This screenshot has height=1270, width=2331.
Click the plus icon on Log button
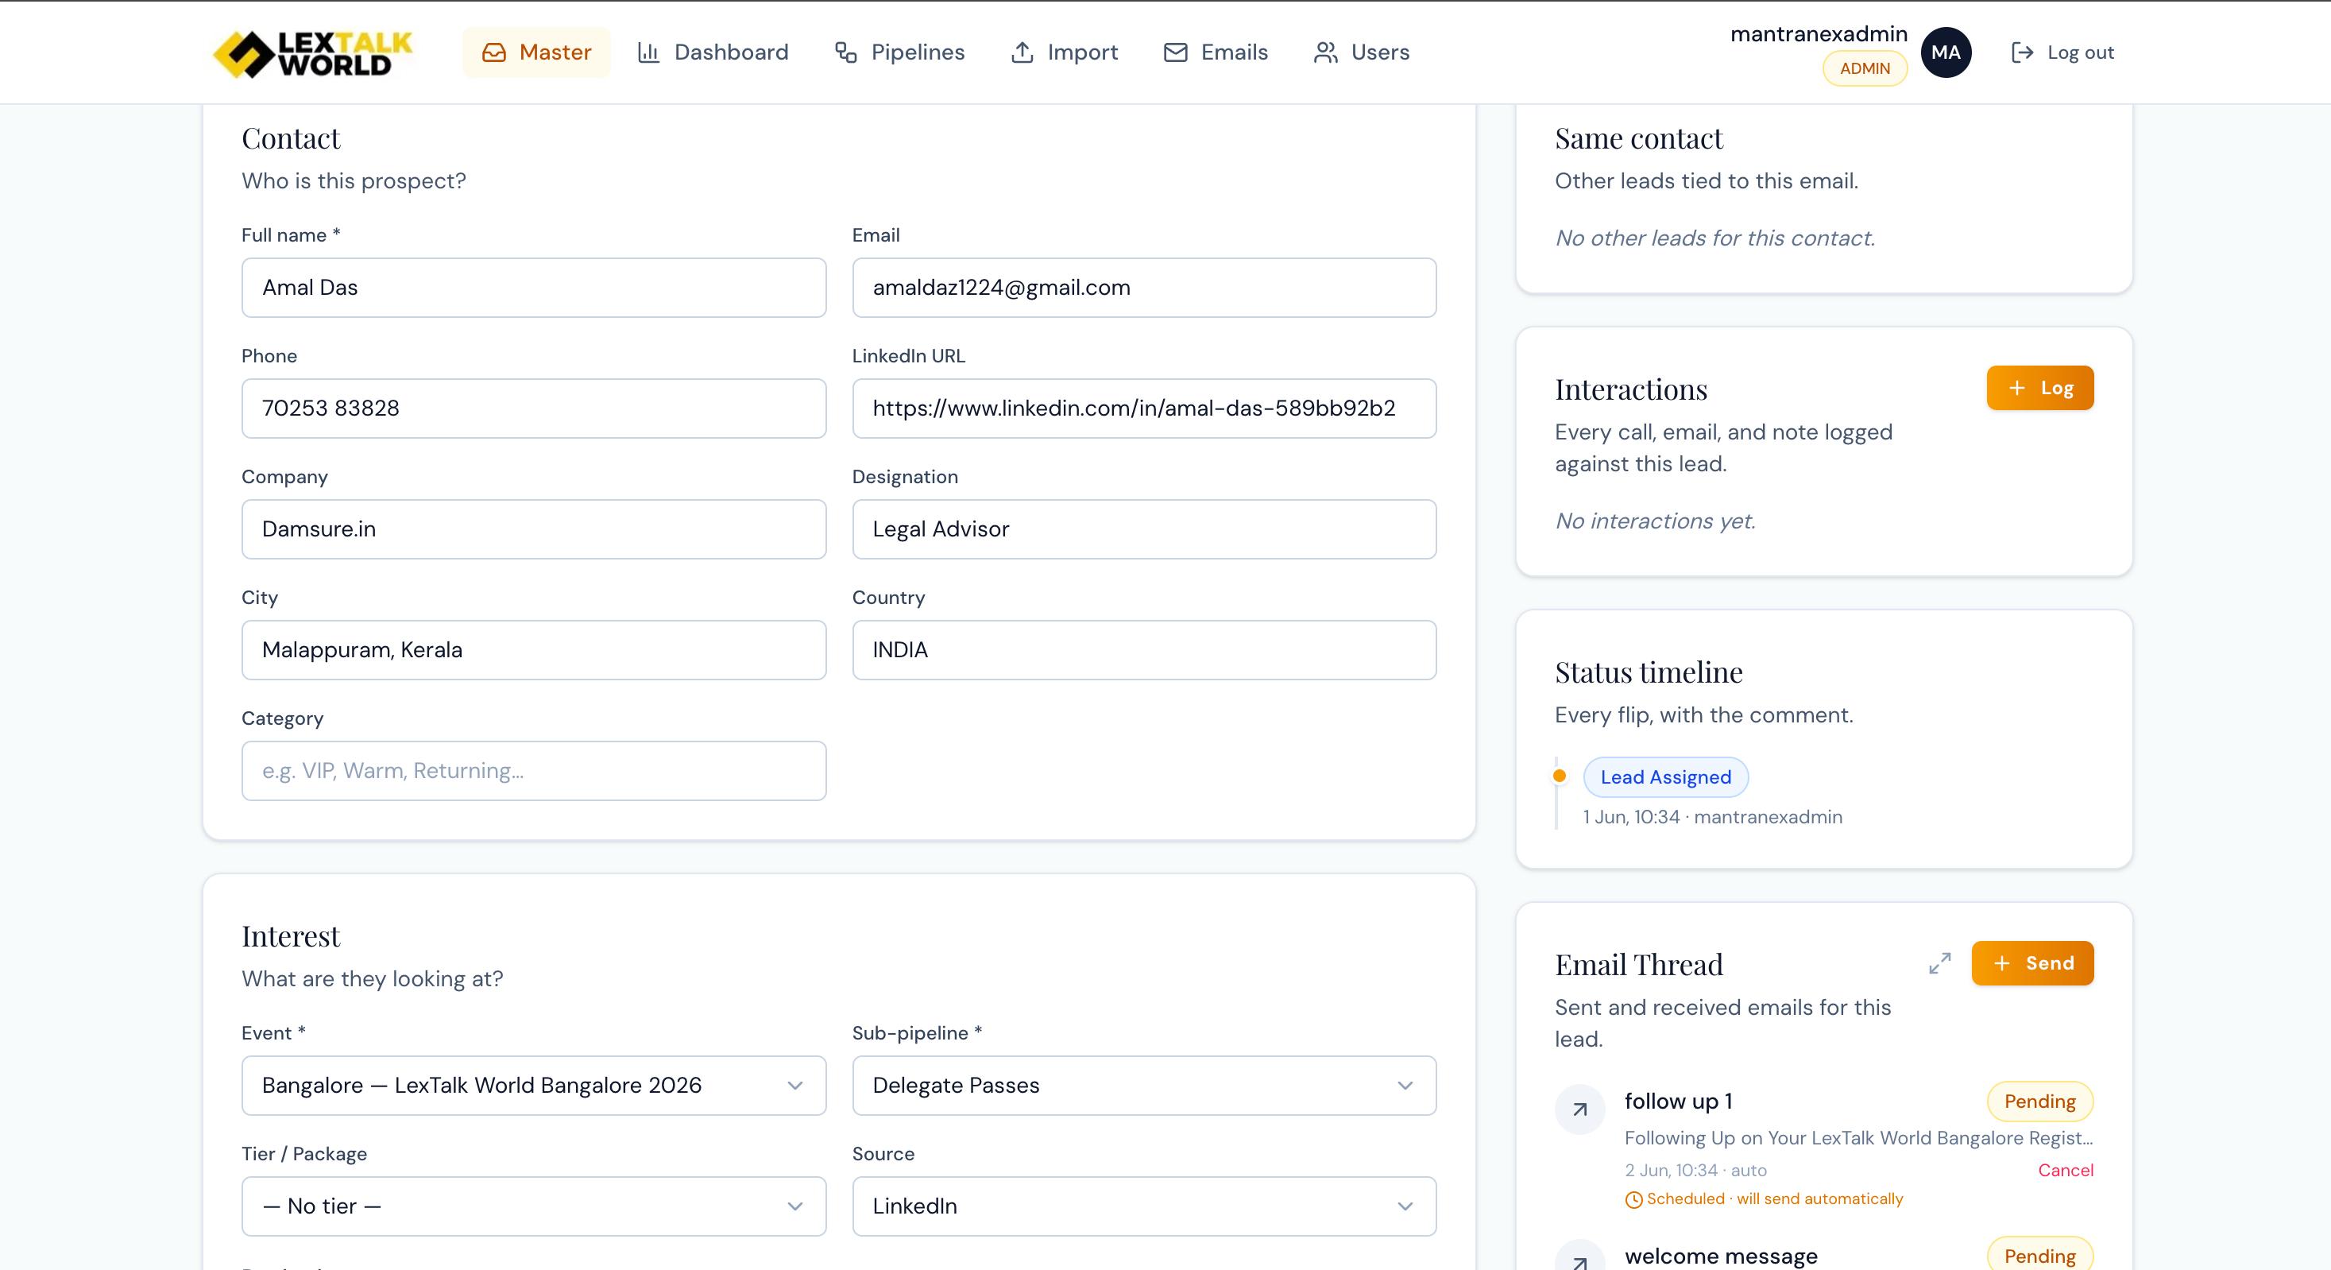2017,389
